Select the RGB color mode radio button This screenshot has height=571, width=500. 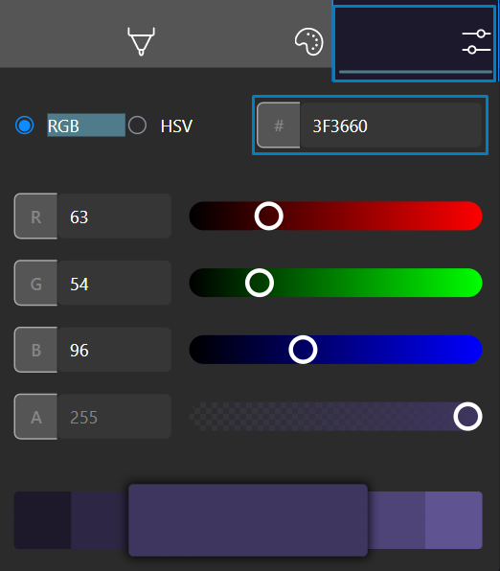(25, 126)
